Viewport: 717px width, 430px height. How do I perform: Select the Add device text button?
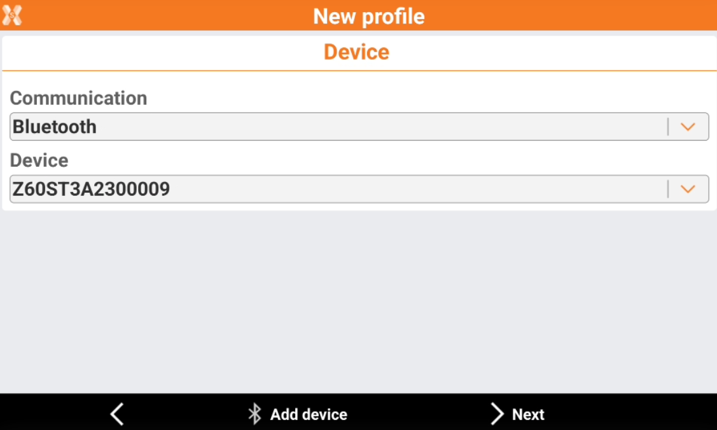(309, 415)
